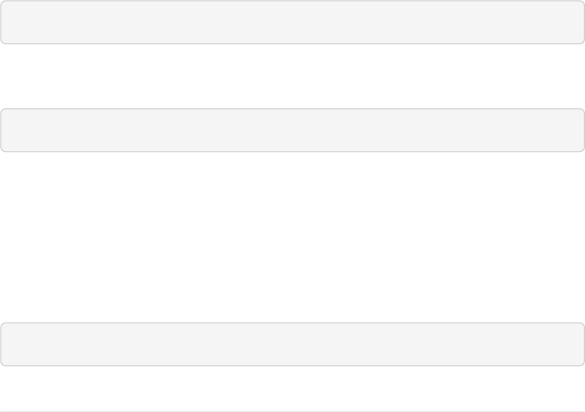Click the bottom empty gray box
The width and height of the screenshot is (585, 412).
pyautogui.click(x=292, y=344)
